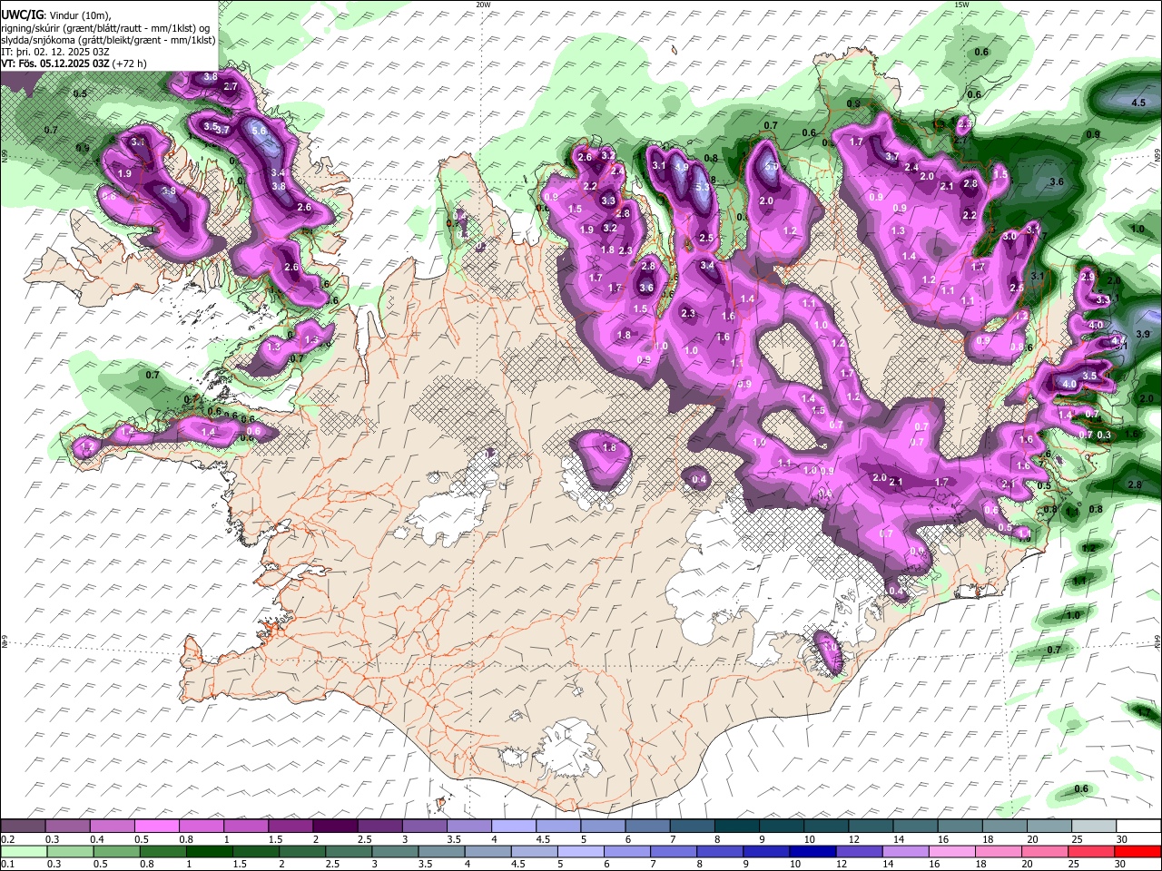Pick the light pink 16 swatch in lower legend row
This screenshot has width=1162, height=871.
[x=951, y=851]
